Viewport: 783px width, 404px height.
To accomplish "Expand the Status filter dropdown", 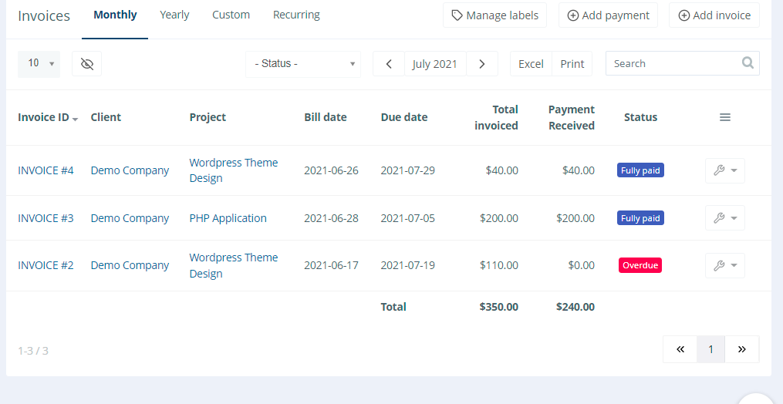I will click(x=303, y=64).
